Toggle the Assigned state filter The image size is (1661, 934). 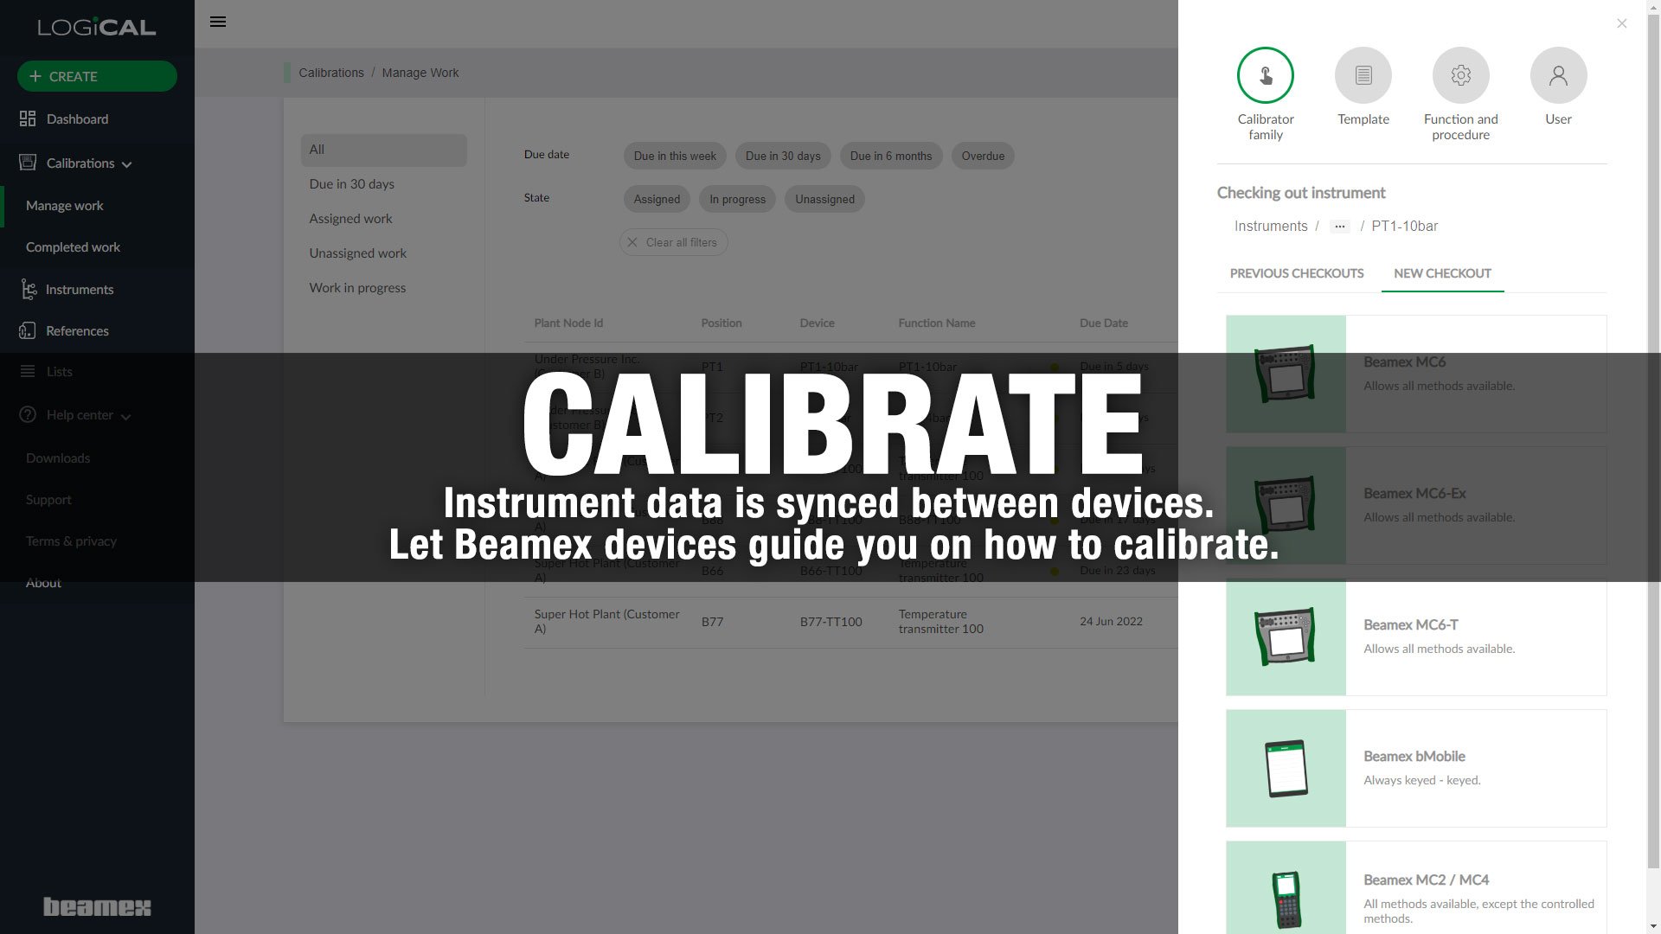(657, 199)
